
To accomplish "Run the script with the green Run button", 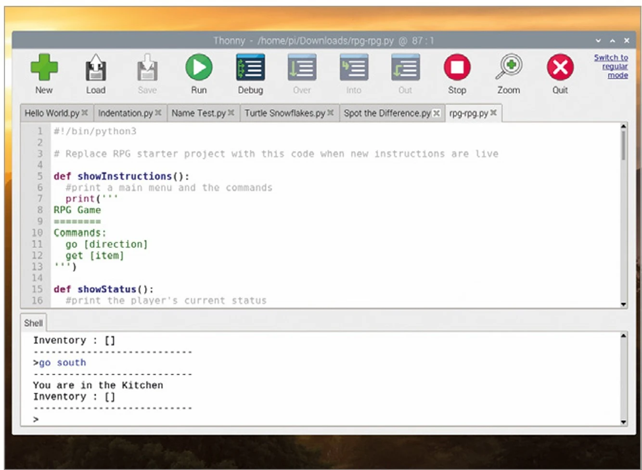I will [x=199, y=67].
